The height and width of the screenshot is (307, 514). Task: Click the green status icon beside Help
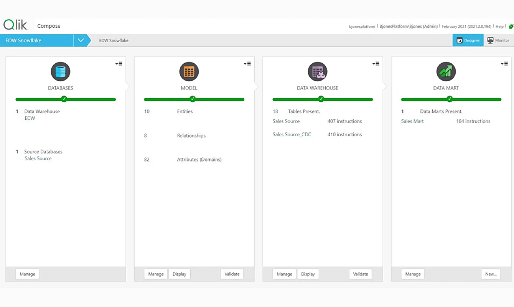[511, 26]
